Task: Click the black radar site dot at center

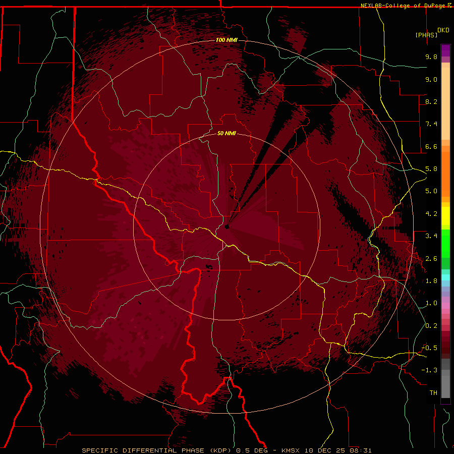Action: coord(227,226)
